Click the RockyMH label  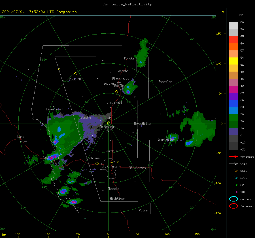[x=75, y=79]
